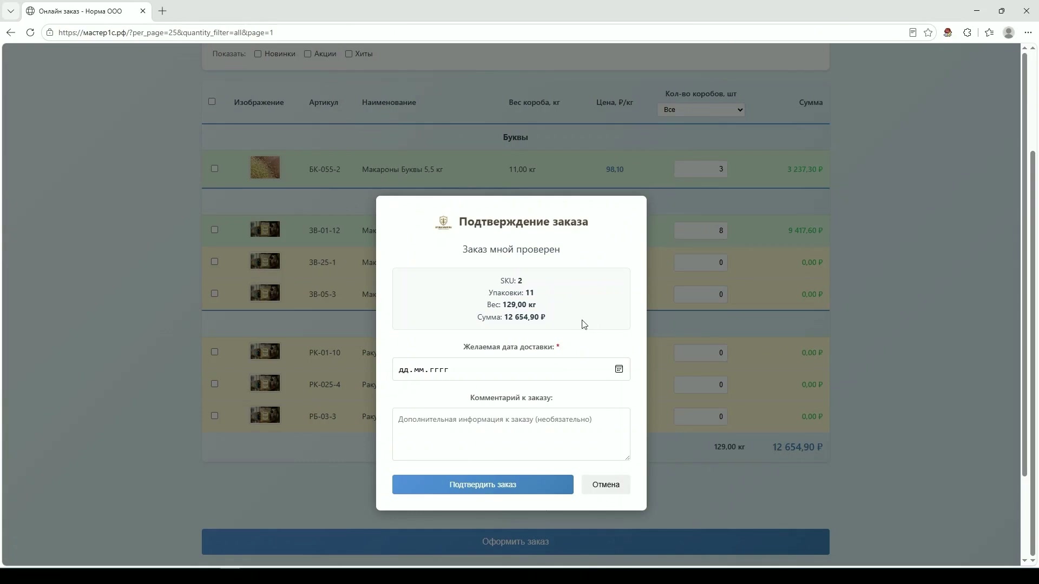
Task: Toggle the Хиты checkbox
Action: [x=349, y=54]
